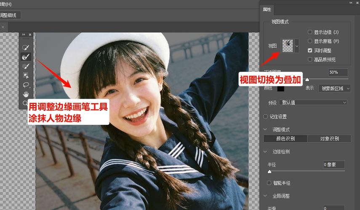Viewport: 360px width, 210px height.
Task: Open the 视图 thumbnail picker
Action: point(288,46)
